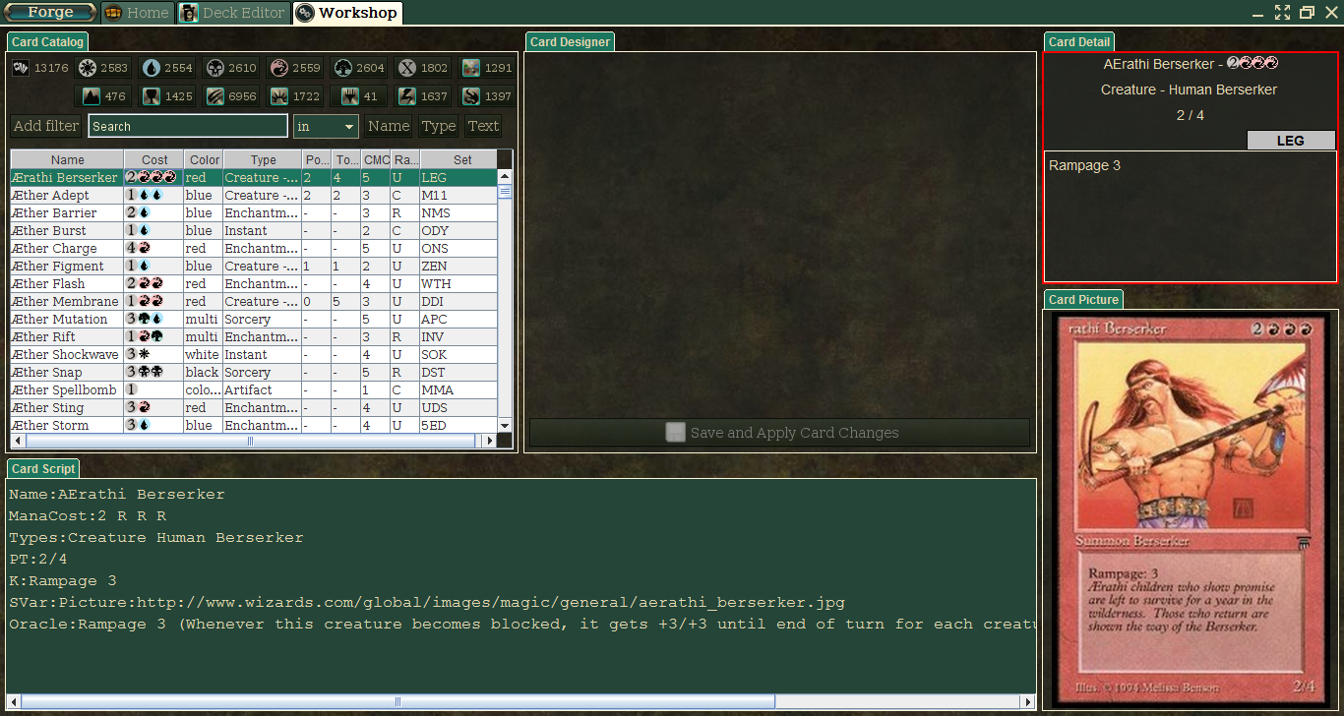The image size is (1344, 716).
Task: Toggle the red mana color filter
Action: [294, 68]
